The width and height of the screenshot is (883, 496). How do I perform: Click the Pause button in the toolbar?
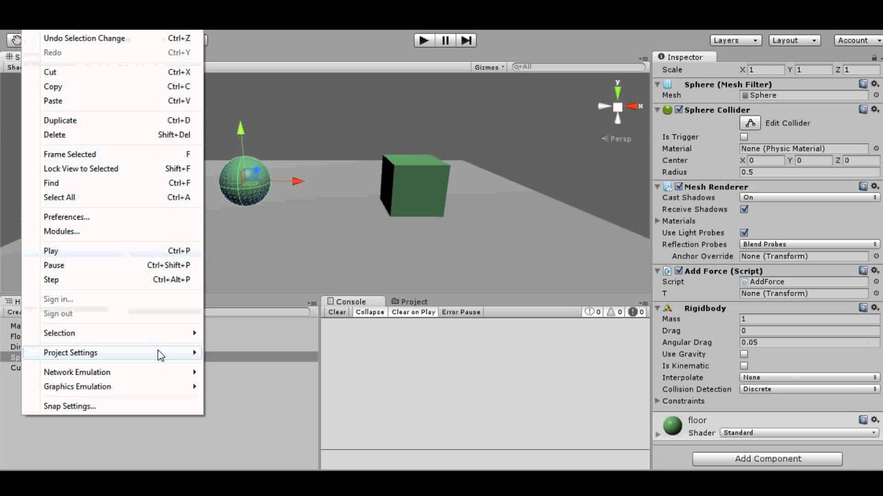tap(445, 40)
